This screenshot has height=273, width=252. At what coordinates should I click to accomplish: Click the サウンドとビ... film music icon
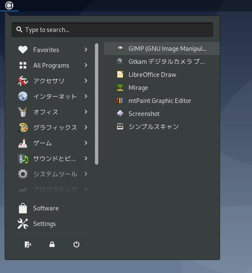(x=23, y=158)
